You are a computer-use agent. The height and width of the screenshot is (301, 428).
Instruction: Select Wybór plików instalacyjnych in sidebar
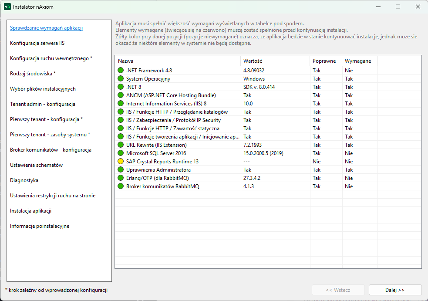click(43, 89)
